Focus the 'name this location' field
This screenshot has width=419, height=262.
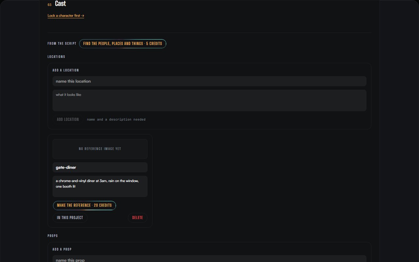209,81
